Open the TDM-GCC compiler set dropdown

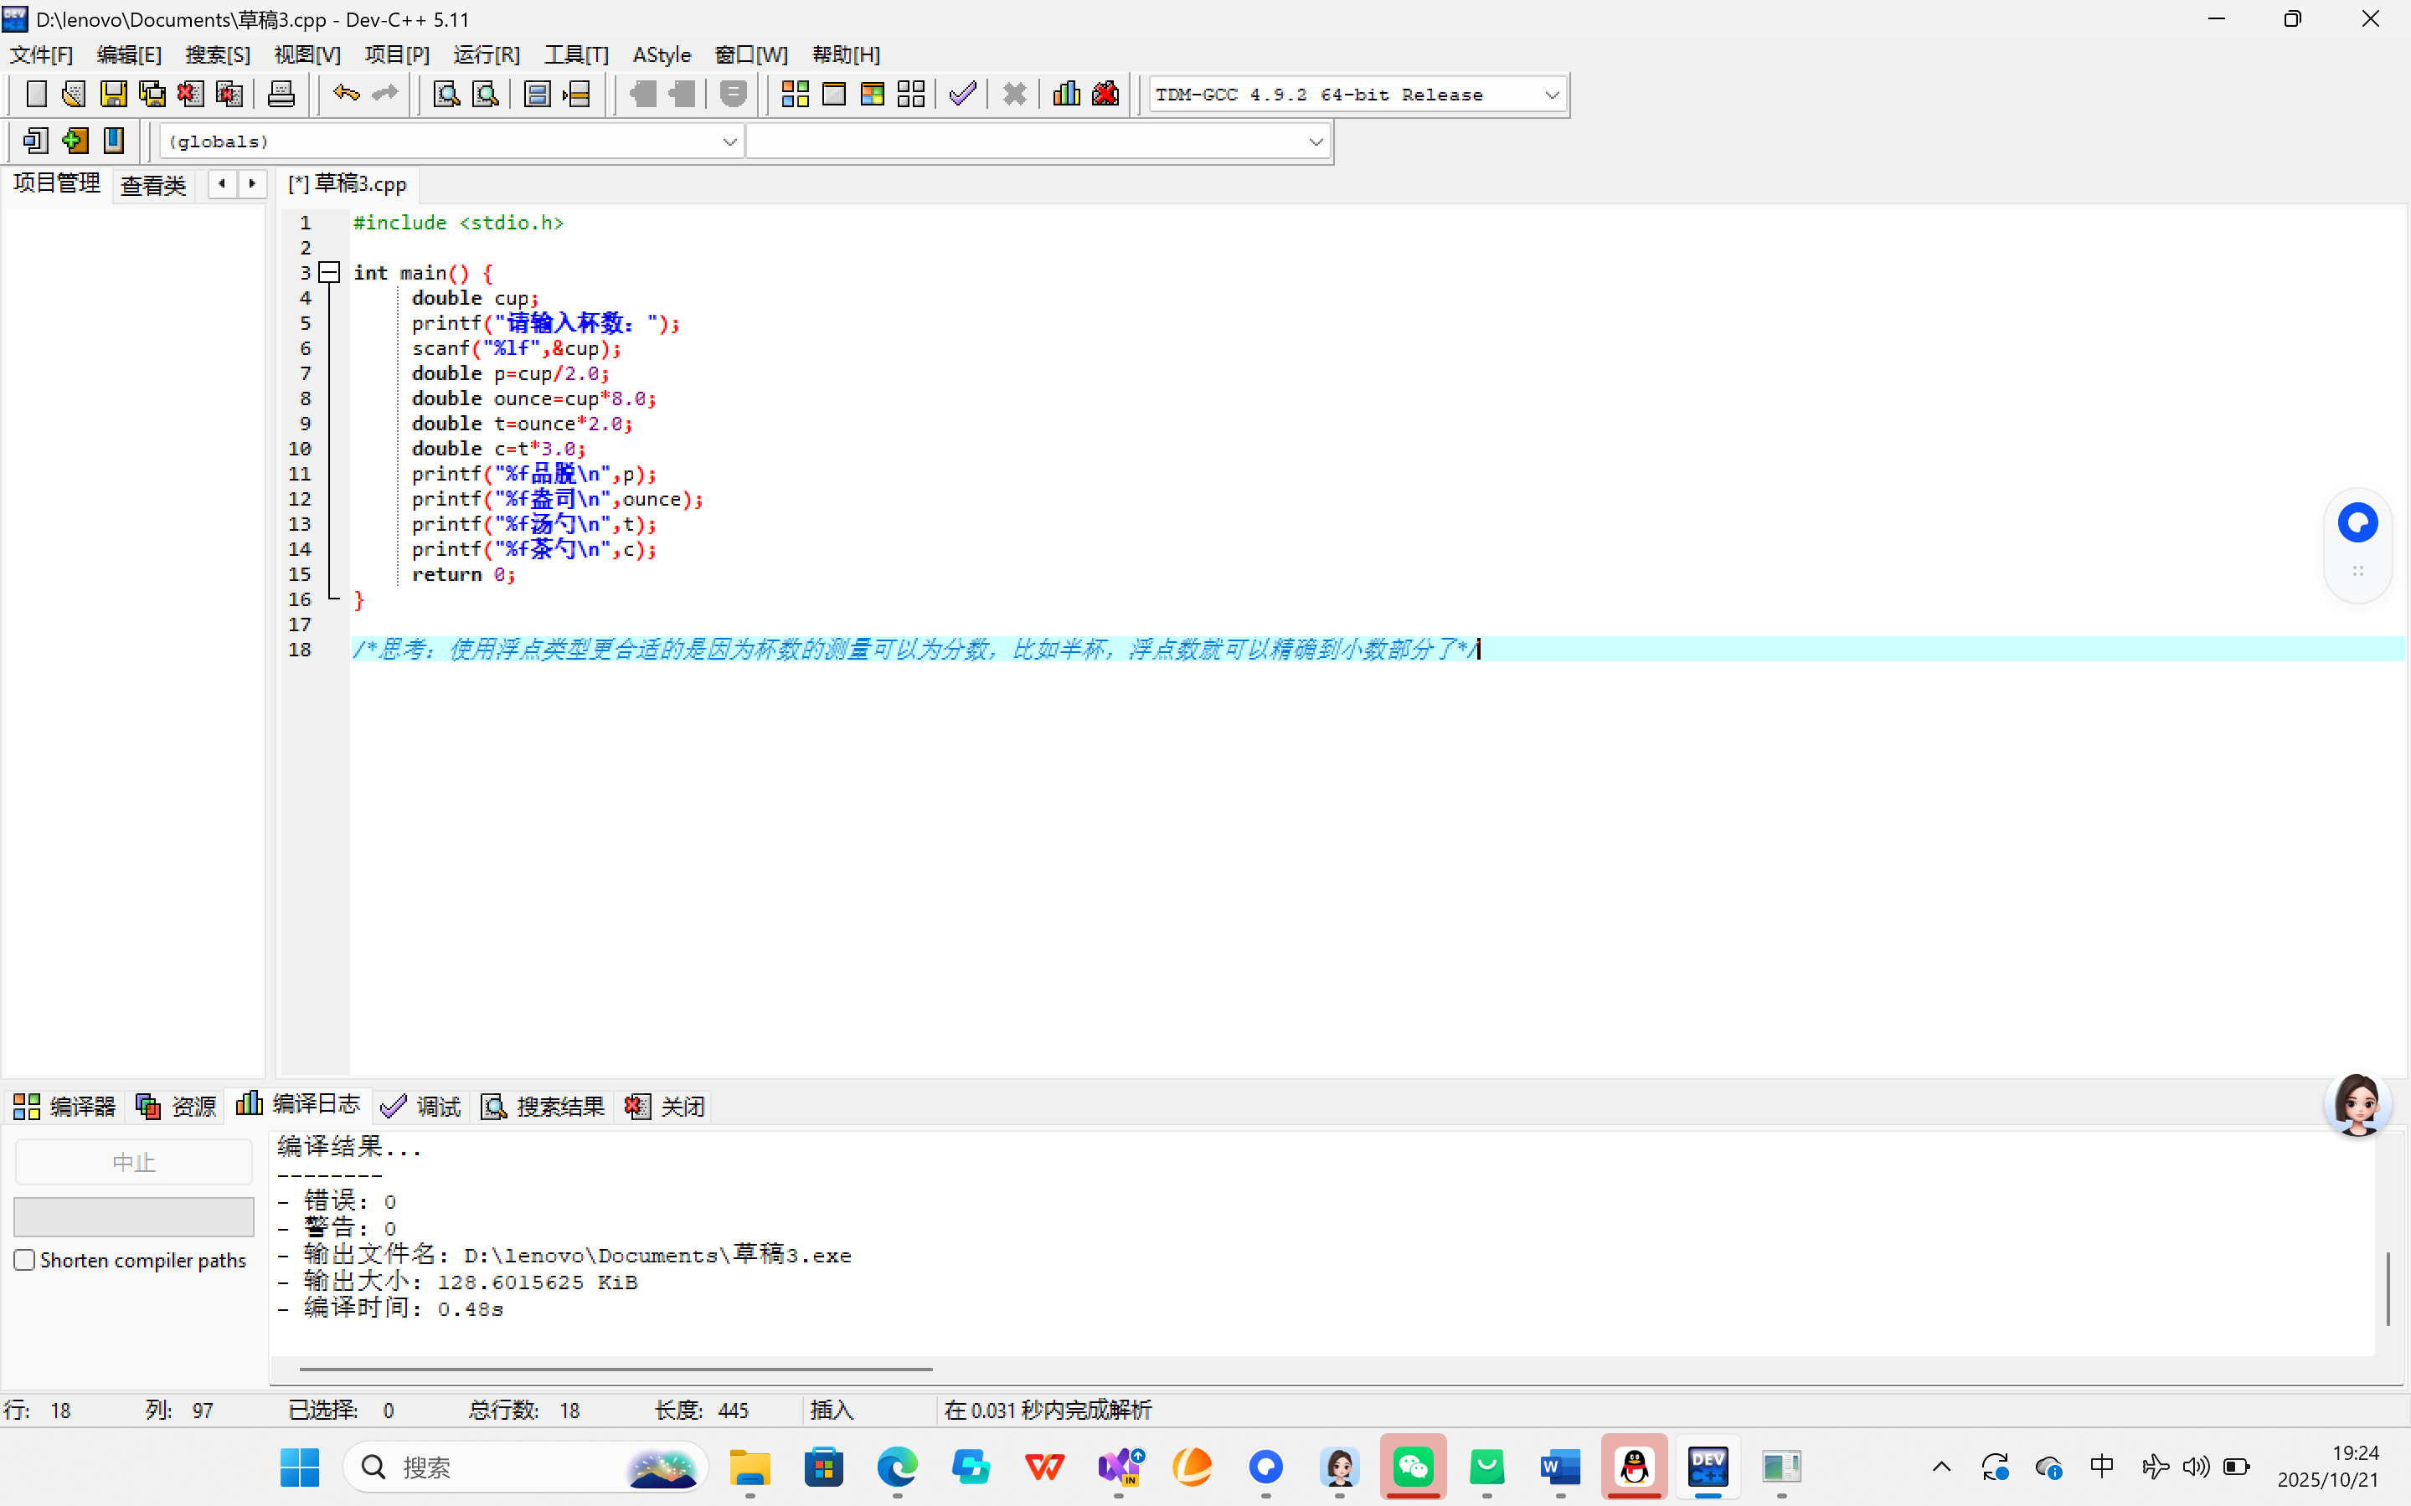pos(1551,95)
